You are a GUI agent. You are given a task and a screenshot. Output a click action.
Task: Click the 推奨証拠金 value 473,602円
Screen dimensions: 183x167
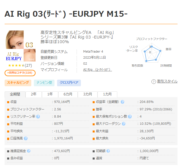click(62, 151)
